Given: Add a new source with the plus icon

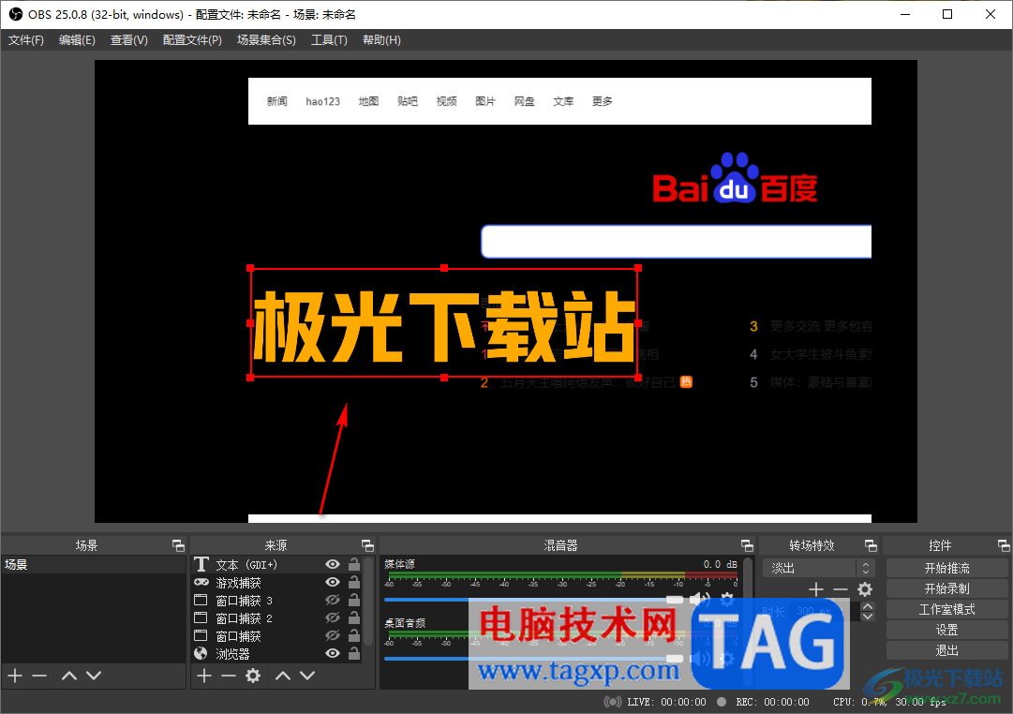Looking at the screenshot, I should [x=204, y=676].
